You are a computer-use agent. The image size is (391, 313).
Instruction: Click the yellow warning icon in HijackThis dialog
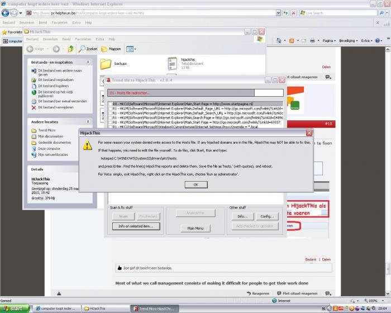pyautogui.click(x=87, y=145)
